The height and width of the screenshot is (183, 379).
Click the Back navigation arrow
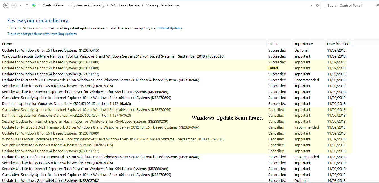click(6, 5)
